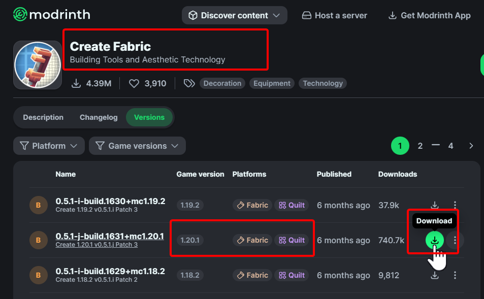Click the 'Create 1.19.2 v0.5.1.i Patch 3' subtitle
Screen dimensions: 484x299
pyautogui.click(x=96, y=210)
